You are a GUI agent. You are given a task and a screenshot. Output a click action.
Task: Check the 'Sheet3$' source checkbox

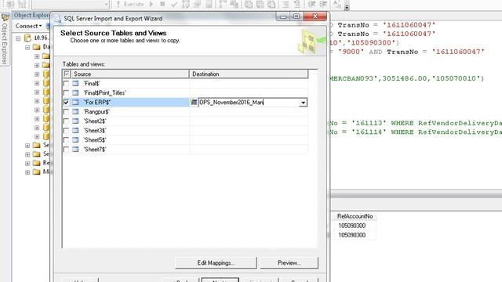click(66, 131)
